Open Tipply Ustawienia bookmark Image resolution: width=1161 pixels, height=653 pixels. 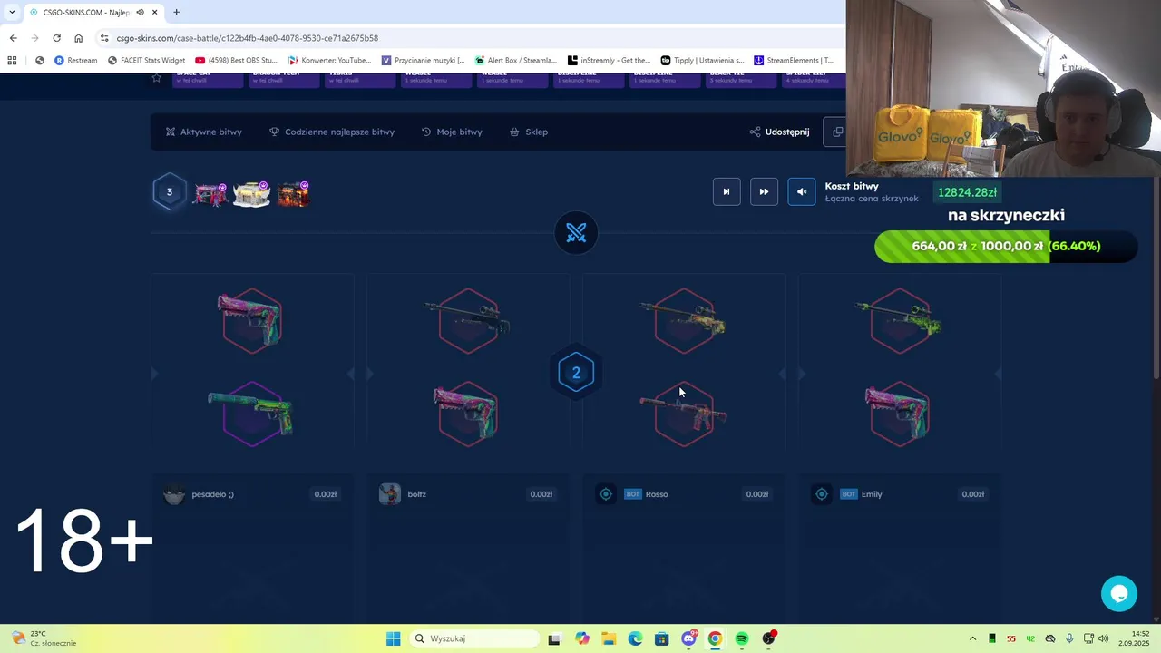[702, 61]
